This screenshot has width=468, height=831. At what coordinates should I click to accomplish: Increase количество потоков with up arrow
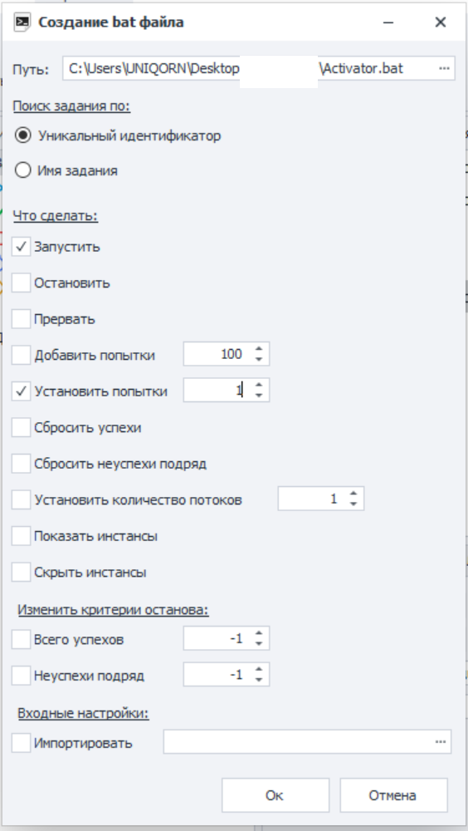tap(353, 494)
